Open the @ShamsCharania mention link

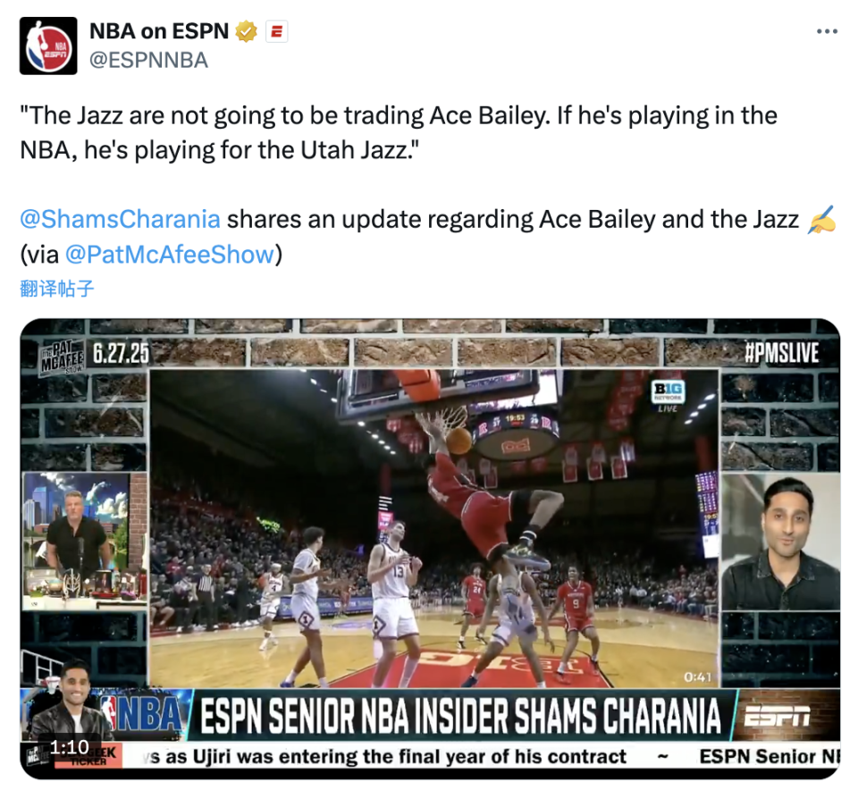point(121,219)
